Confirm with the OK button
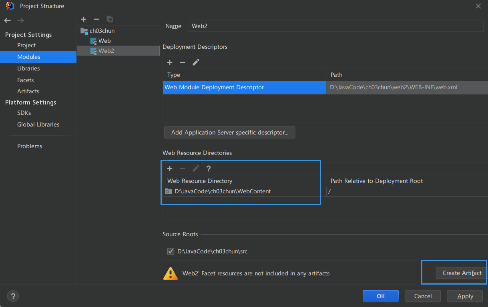The width and height of the screenshot is (488, 307). coord(381,296)
